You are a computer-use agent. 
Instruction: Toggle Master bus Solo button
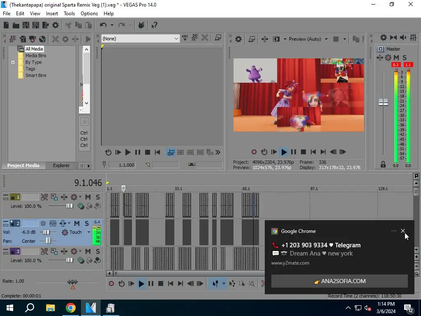405,58
